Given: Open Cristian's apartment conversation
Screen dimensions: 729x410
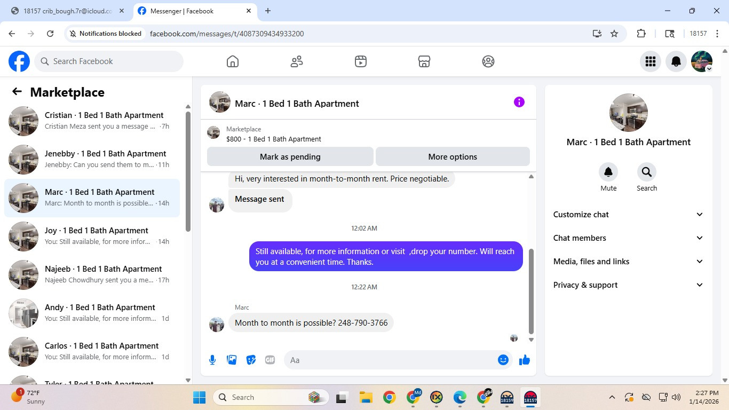Looking at the screenshot, I should click(x=92, y=121).
